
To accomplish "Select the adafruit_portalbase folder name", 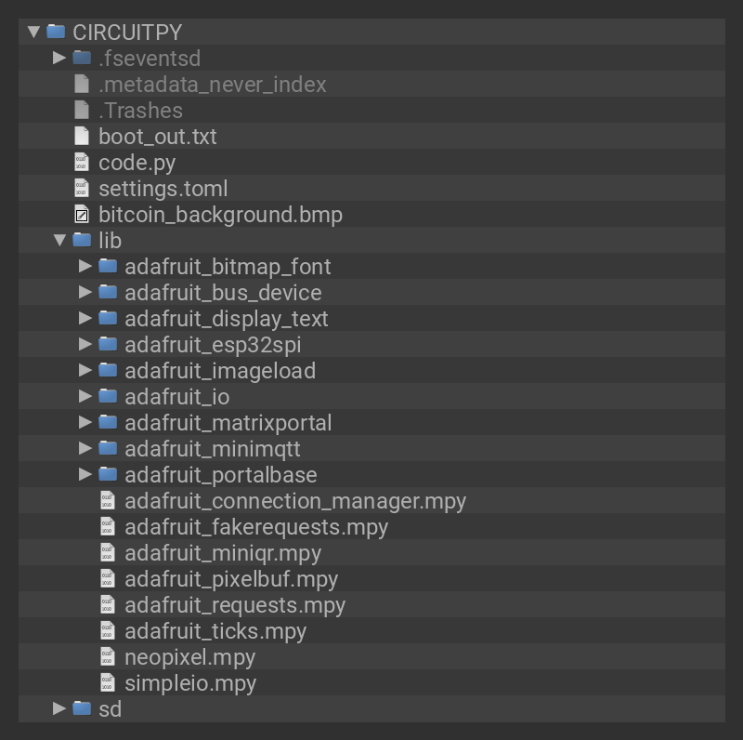I will tap(221, 474).
